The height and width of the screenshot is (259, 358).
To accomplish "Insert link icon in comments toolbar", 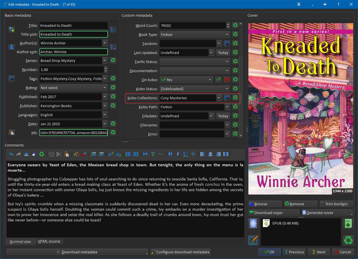I will point(153,154).
